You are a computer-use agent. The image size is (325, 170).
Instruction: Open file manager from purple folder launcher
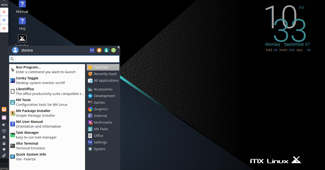pos(4,117)
